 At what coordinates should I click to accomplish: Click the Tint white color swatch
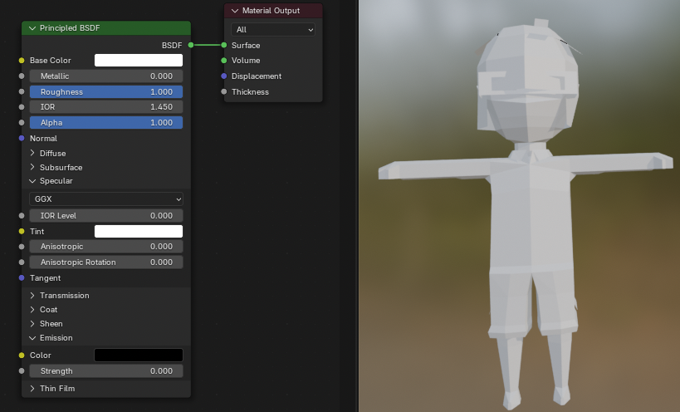(x=139, y=232)
